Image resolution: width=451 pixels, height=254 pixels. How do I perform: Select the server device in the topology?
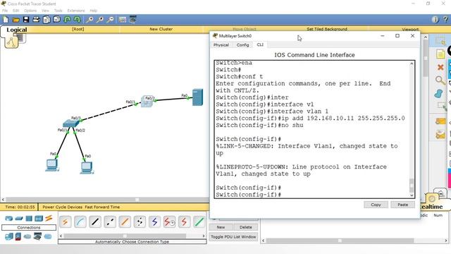[x=197, y=97]
